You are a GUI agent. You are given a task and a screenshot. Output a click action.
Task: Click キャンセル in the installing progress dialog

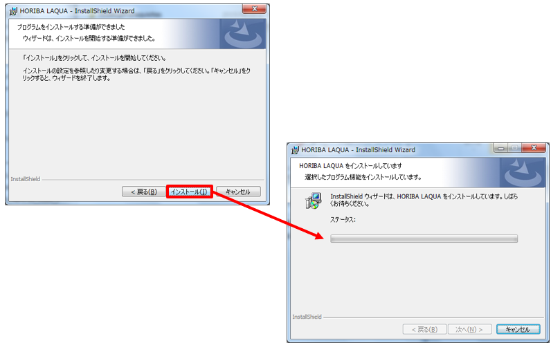[x=518, y=329]
